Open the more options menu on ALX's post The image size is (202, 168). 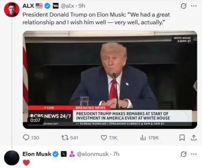[x=194, y=6]
